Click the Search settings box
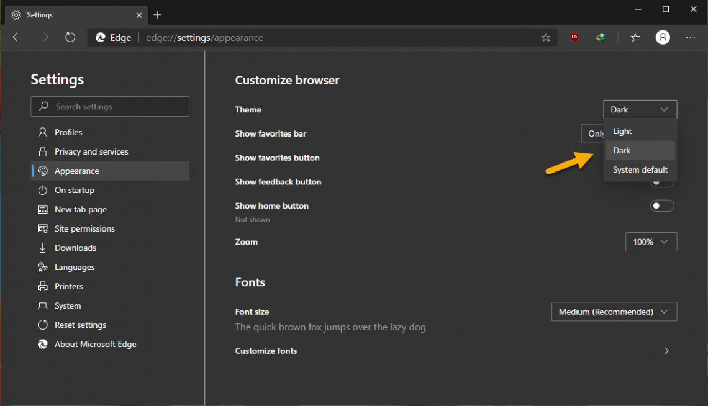Screen dimensions: 708x406 (x=110, y=106)
